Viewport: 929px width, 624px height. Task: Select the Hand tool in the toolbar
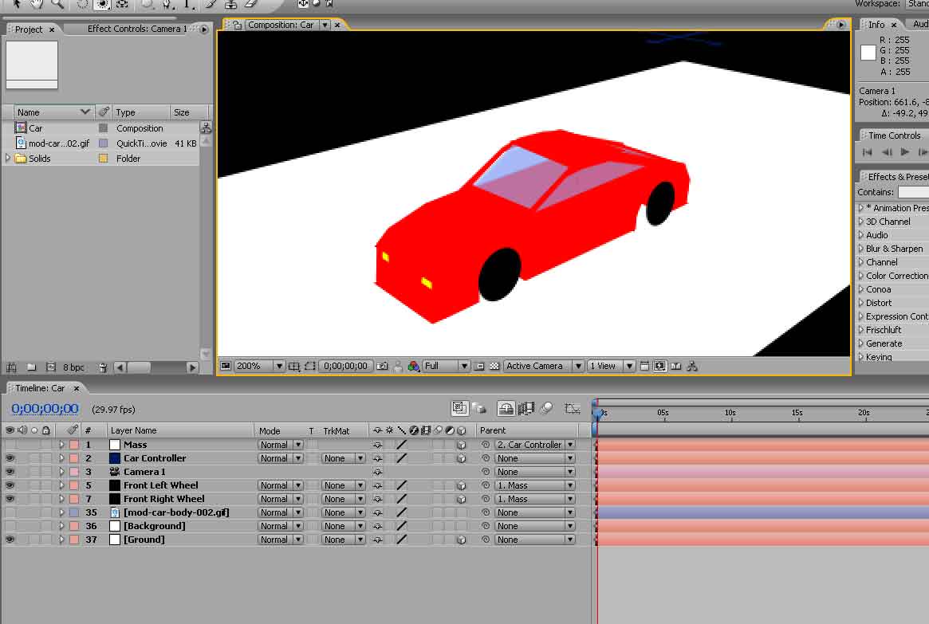pyautogui.click(x=37, y=3)
